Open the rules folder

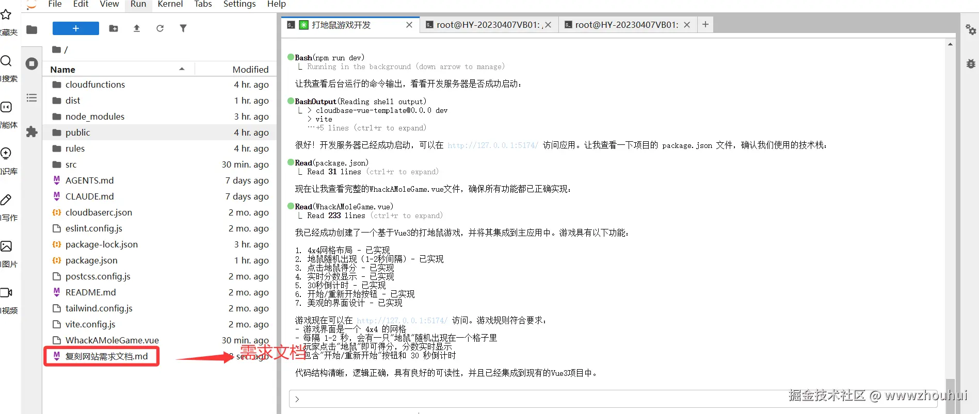(x=160, y=148)
